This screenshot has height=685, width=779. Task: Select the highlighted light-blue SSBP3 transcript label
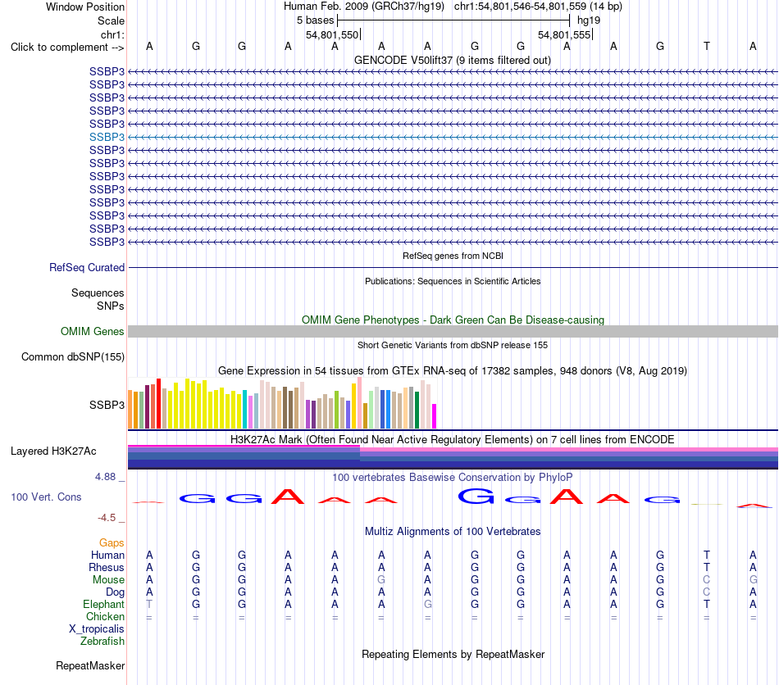pyautogui.click(x=107, y=137)
